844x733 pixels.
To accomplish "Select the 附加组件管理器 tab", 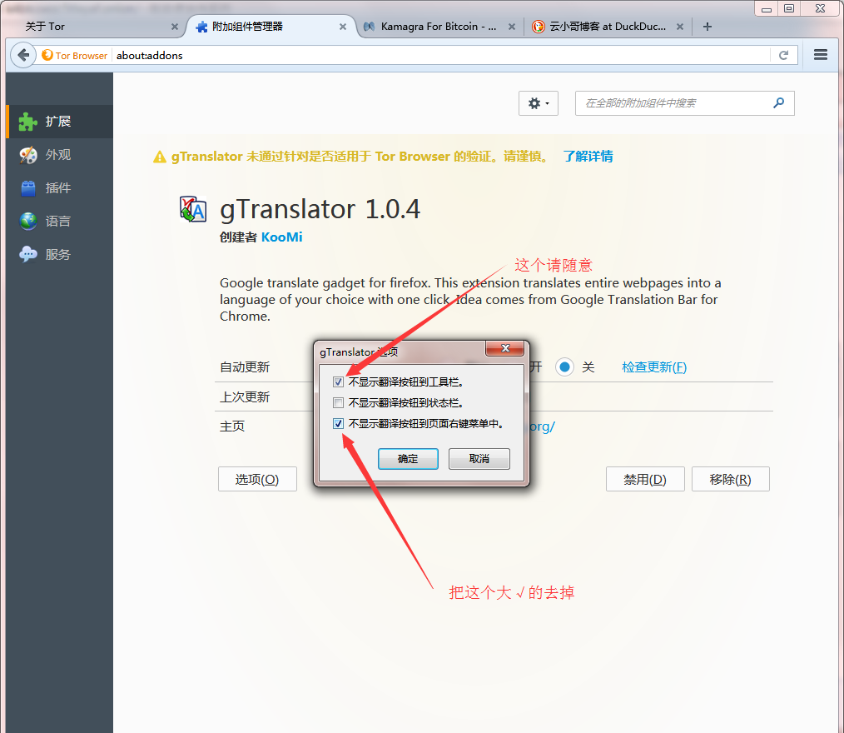I will (271, 27).
